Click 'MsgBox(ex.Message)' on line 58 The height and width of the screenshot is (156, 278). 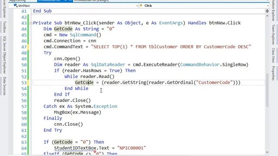pyautogui.click(x=78, y=112)
